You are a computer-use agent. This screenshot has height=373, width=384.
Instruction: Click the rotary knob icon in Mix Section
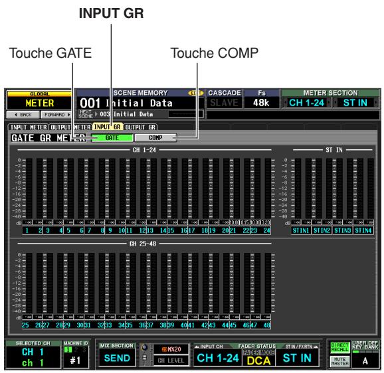(x=145, y=347)
